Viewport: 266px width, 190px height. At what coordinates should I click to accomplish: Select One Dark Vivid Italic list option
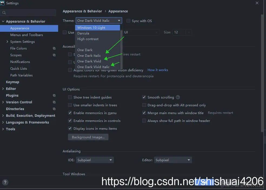[x=98, y=67]
